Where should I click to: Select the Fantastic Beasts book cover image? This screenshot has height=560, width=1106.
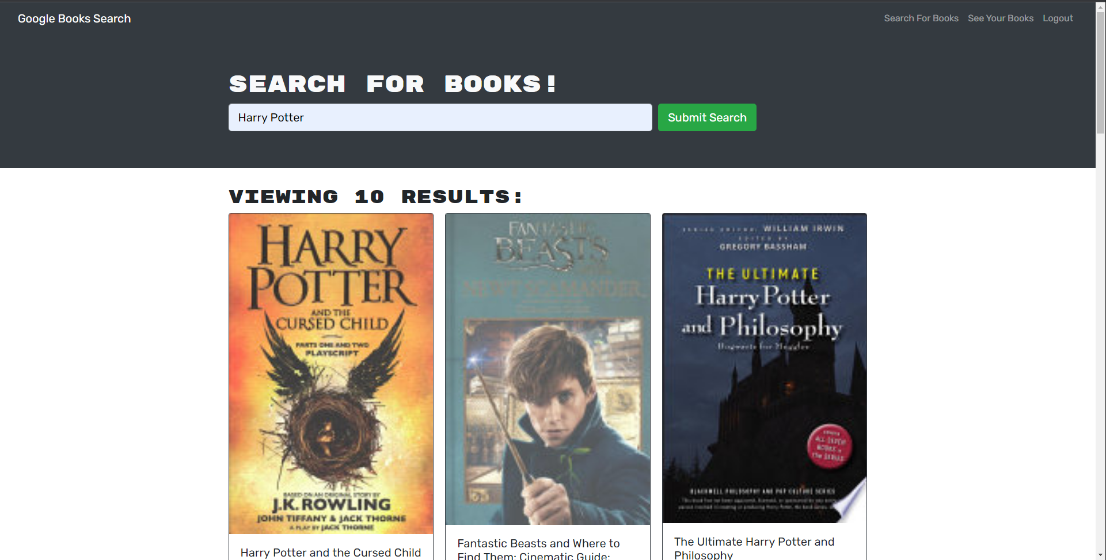[548, 369]
